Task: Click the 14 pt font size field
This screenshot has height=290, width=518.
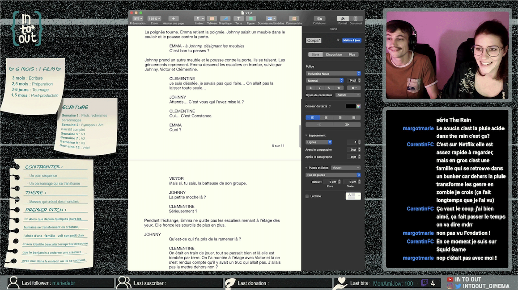Action: tap(352, 80)
